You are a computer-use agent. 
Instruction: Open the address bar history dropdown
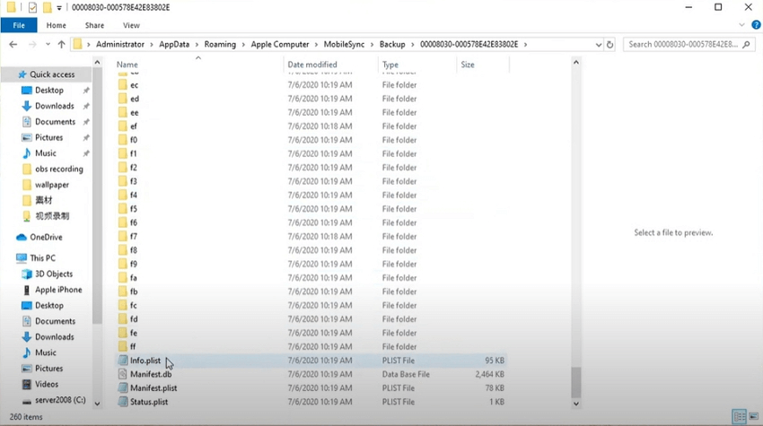598,44
